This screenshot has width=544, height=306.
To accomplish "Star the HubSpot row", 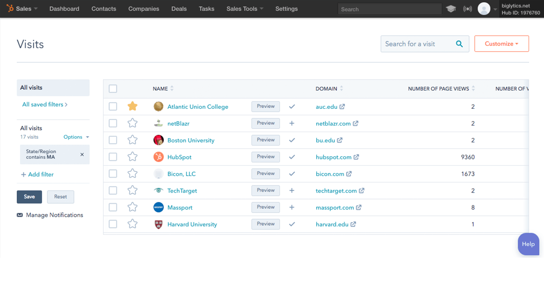I will 133,156.
